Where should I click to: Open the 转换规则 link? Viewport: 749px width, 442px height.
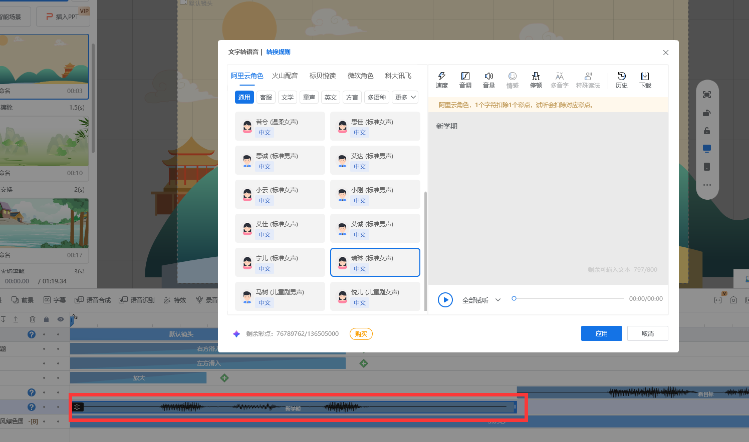point(278,52)
